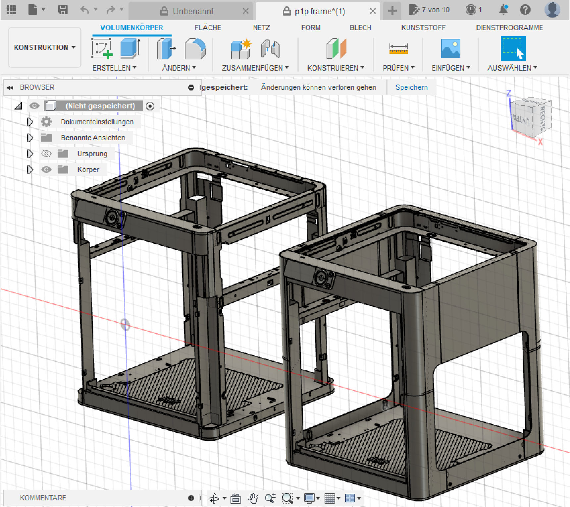Click the Extrude tool icon
570x507 pixels.
point(130,48)
